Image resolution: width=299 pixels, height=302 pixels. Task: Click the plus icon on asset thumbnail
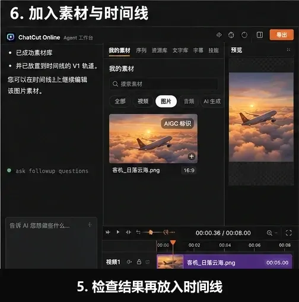192,156
